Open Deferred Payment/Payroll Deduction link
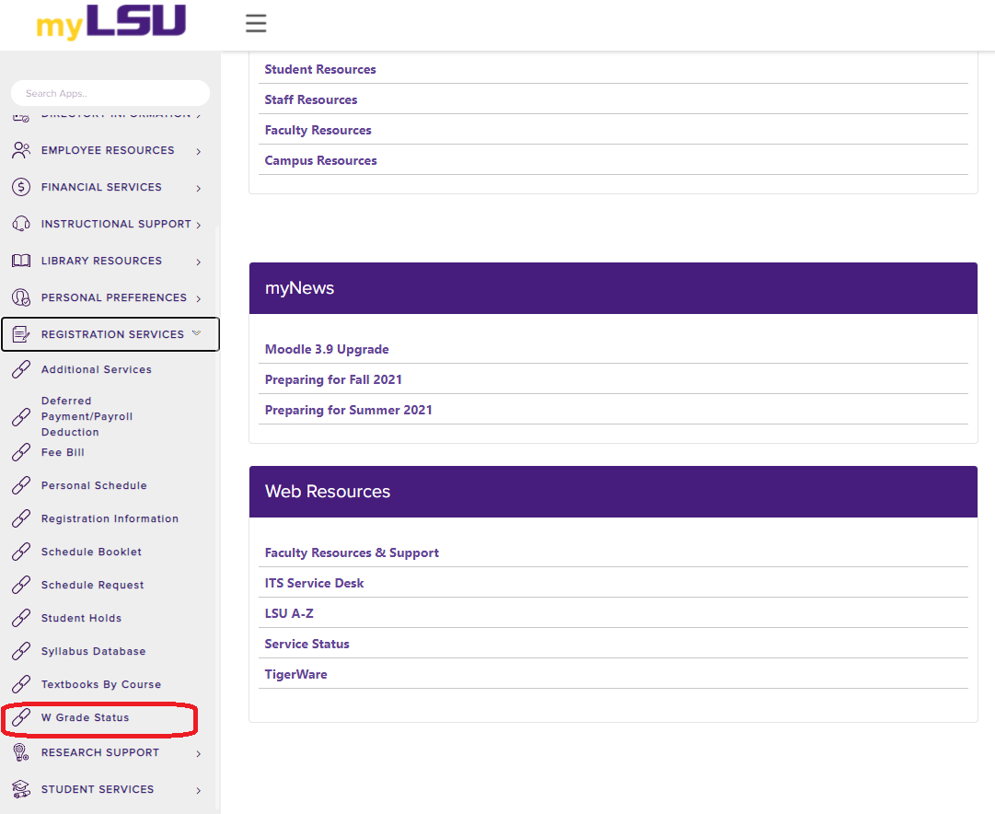 87,416
